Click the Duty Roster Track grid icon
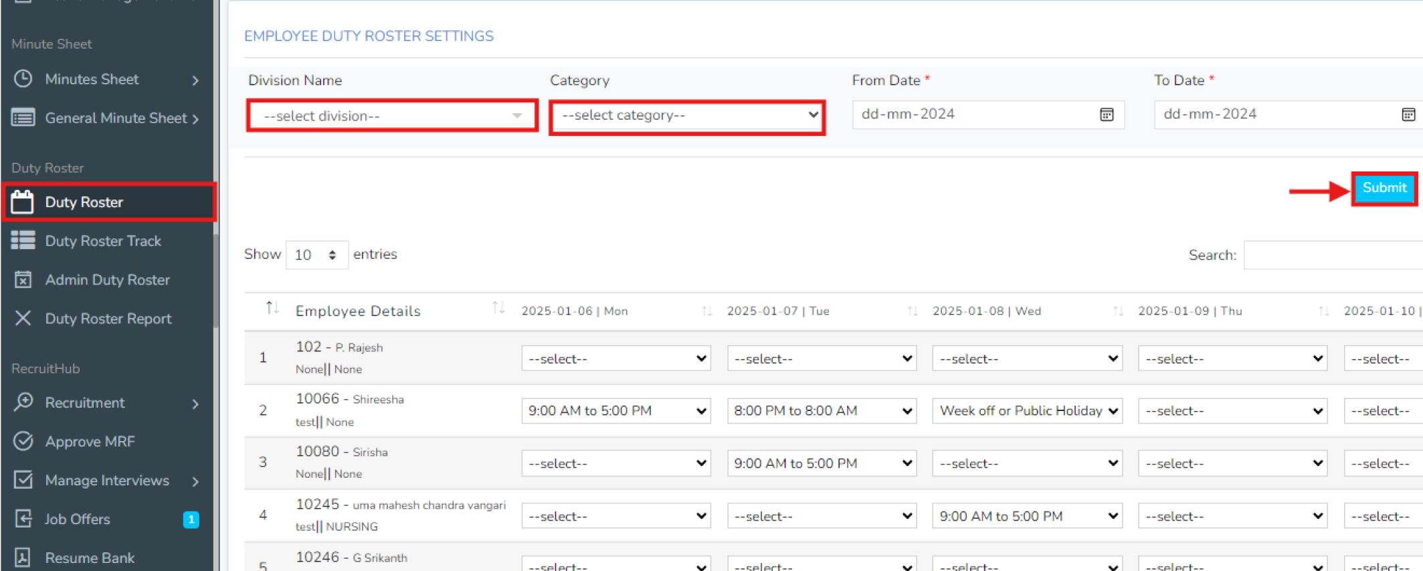 [x=23, y=240]
